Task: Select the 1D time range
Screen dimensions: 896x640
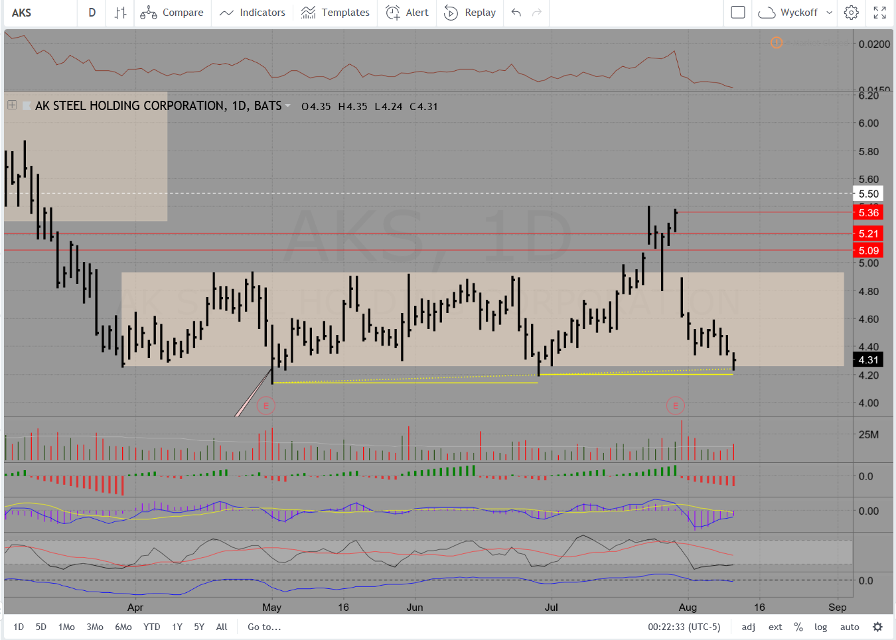Action: click(x=19, y=627)
